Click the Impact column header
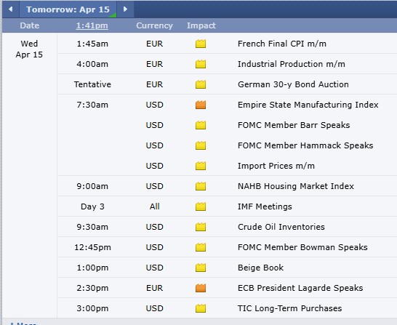 click(201, 25)
